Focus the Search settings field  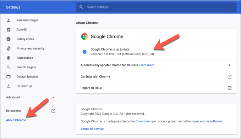[x=156, y=7]
